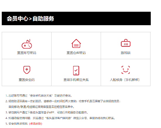Viewport: 161px width, 128px height.
Task: Select 查询手机绑定关系 label
Action: [76, 80]
